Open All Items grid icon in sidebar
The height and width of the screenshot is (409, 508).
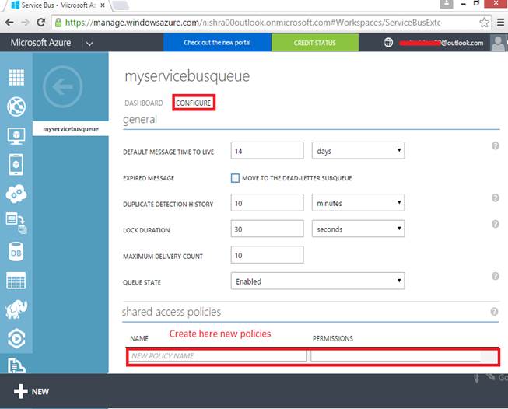16,78
